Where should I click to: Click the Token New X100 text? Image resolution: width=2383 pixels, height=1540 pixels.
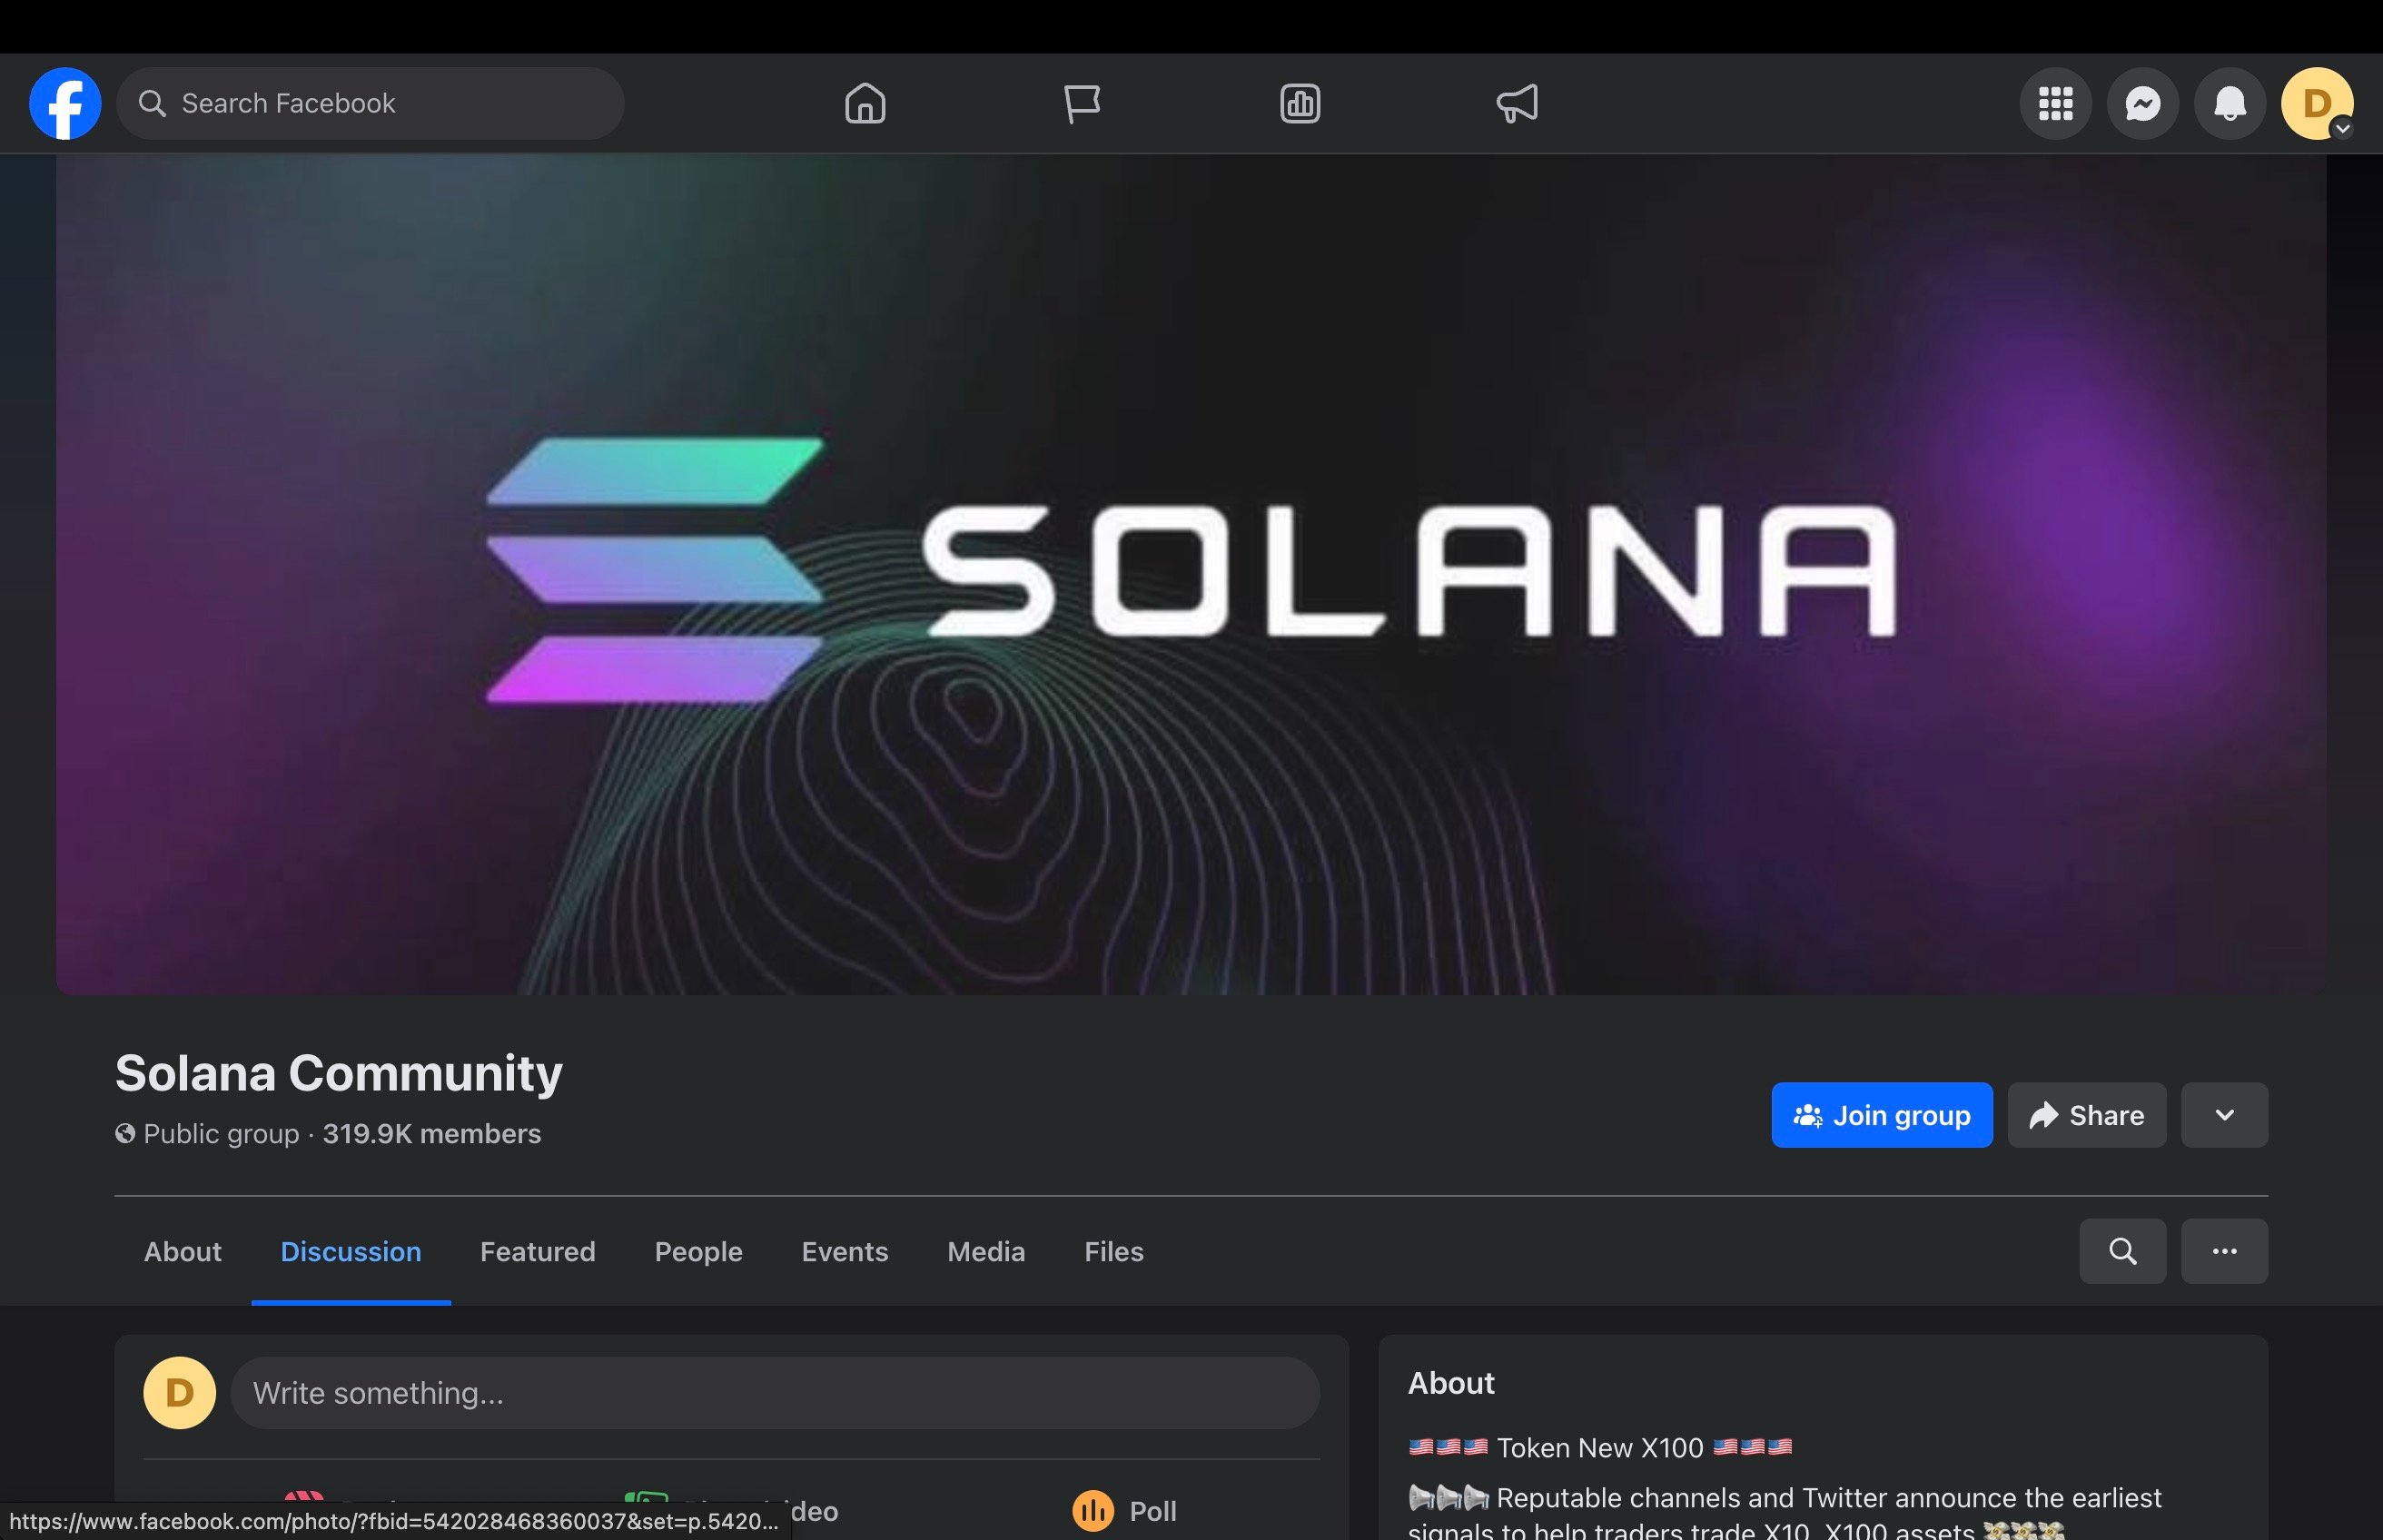point(1599,1447)
